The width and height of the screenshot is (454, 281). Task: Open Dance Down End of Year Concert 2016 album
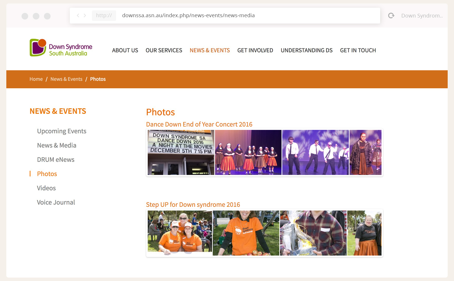coord(199,124)
